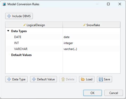Screen dimensions: 126x99
Task: Confirm with the OK button
Action: pos(93,93)
